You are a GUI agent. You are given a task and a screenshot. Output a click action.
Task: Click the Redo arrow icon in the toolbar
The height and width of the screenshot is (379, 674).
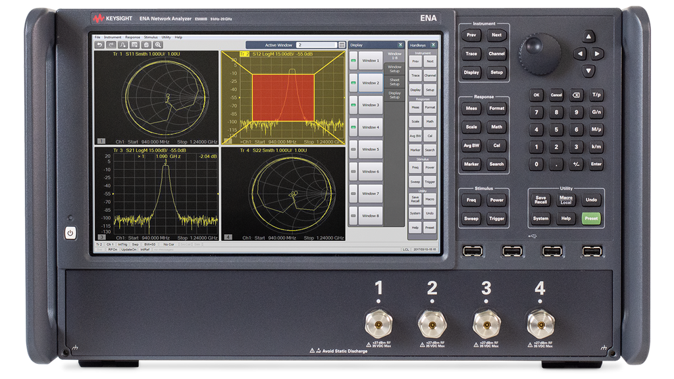pos(110,44)
